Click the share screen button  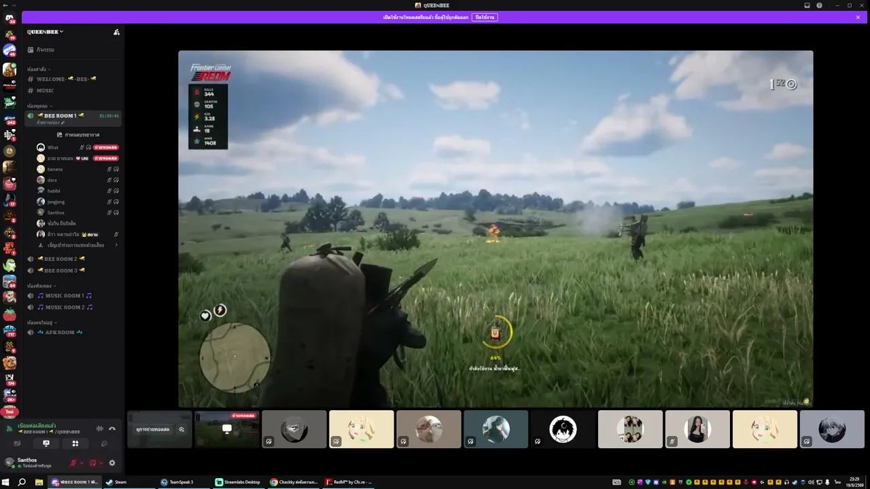(x=46, y=443)
